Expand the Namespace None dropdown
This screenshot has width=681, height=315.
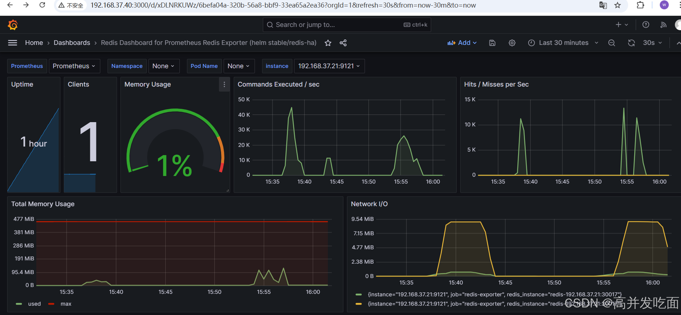[x=164, y=66]
